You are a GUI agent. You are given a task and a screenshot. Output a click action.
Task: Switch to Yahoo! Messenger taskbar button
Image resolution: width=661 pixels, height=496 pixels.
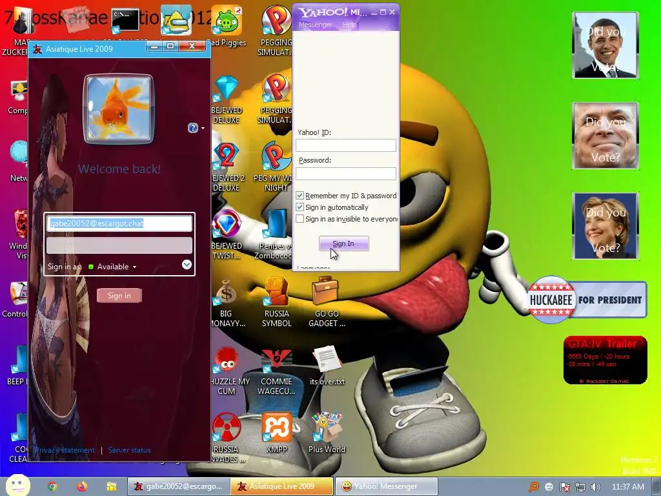tap(386, 486)
